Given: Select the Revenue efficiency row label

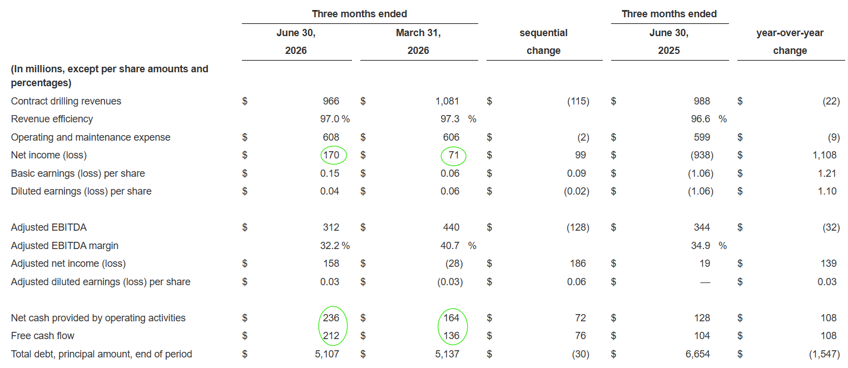Looking at the screenshot, I should tap(52, 119).
